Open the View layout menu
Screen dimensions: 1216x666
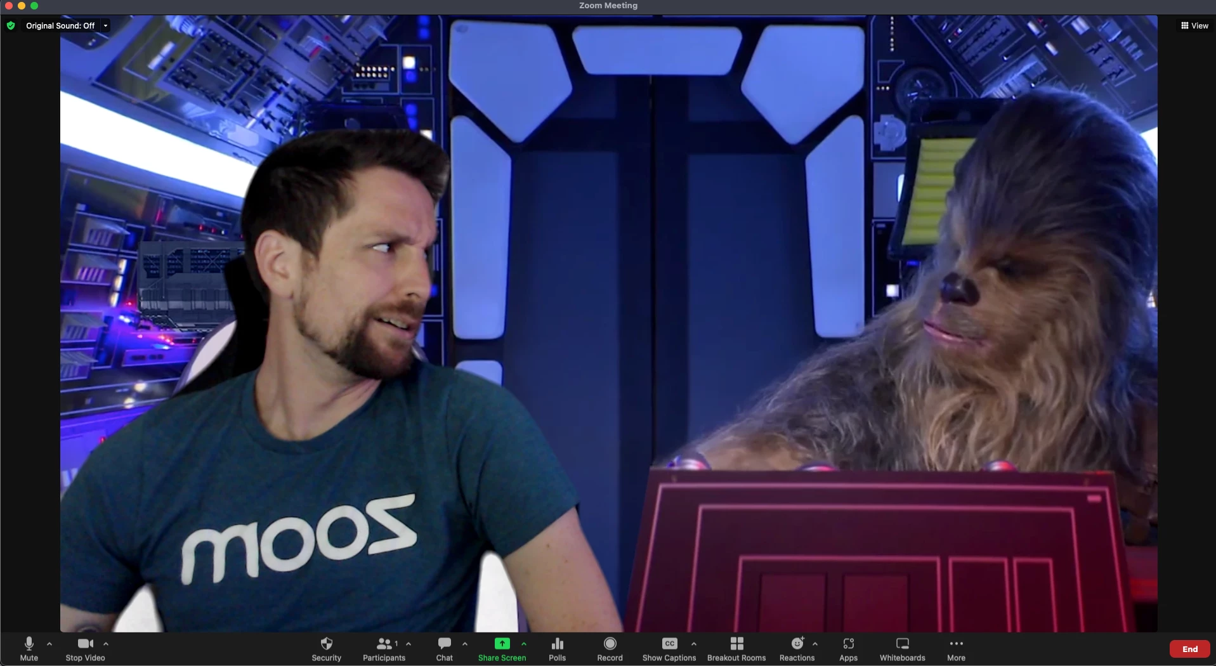point(1194,26)
